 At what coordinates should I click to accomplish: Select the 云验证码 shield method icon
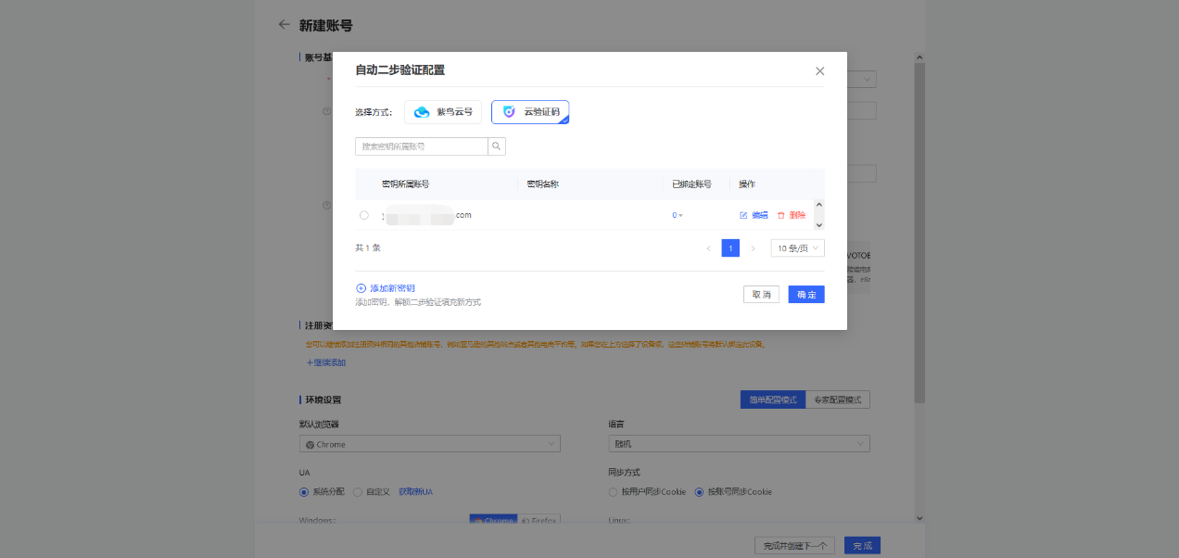510,111
